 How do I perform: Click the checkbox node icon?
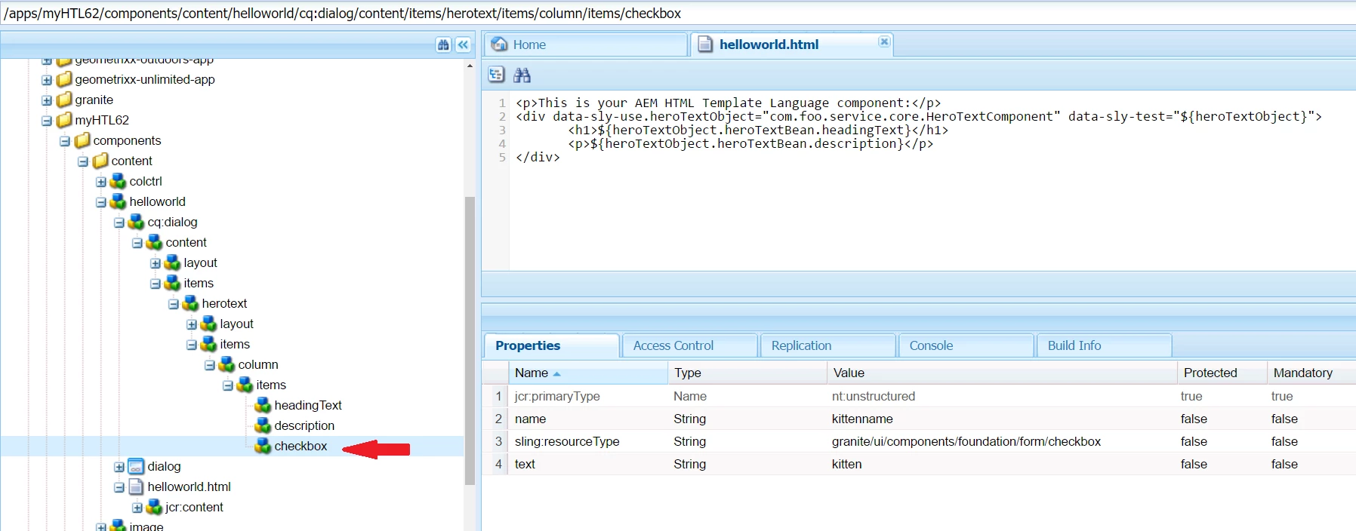(x=263, y=446)
